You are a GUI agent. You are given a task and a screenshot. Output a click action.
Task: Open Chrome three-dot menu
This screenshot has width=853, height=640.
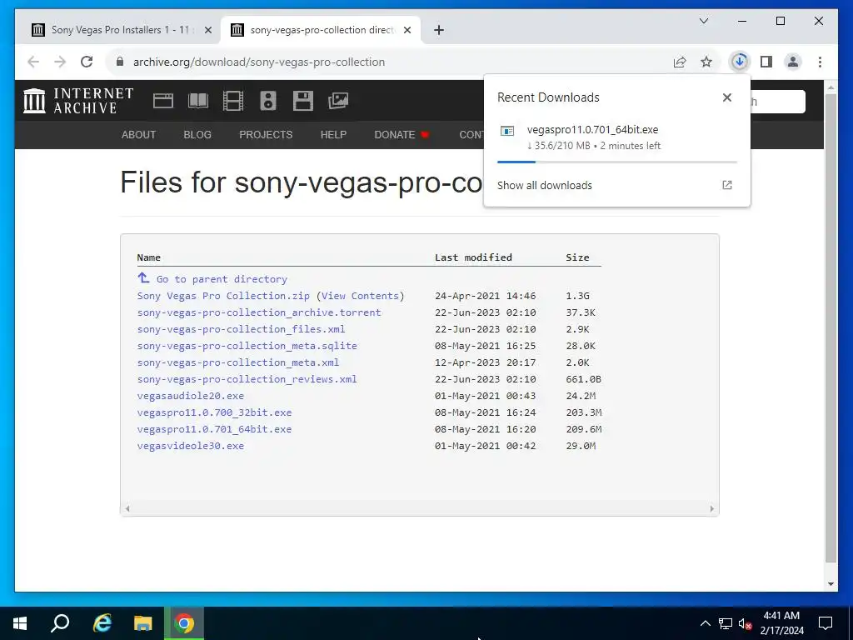point(820,62)
